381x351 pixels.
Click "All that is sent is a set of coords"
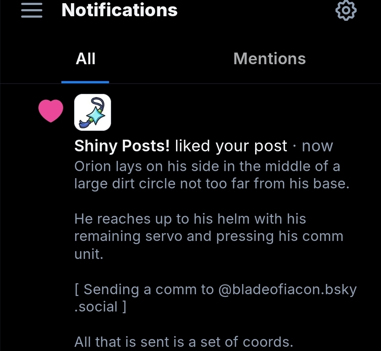[183, 342]
